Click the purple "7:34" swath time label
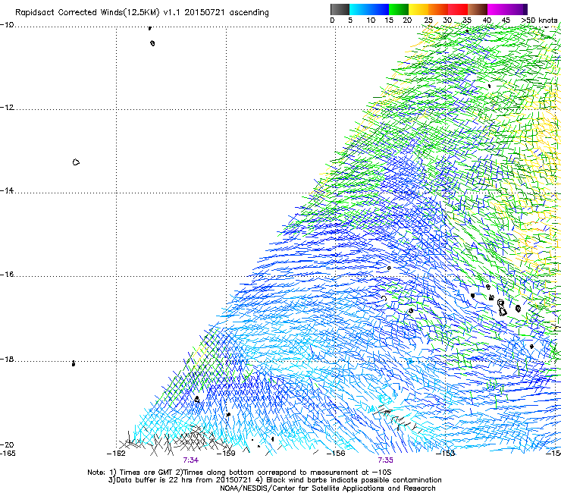Viewport: 561px width, 493px height. pyautogui.click(x=191, y=460)
